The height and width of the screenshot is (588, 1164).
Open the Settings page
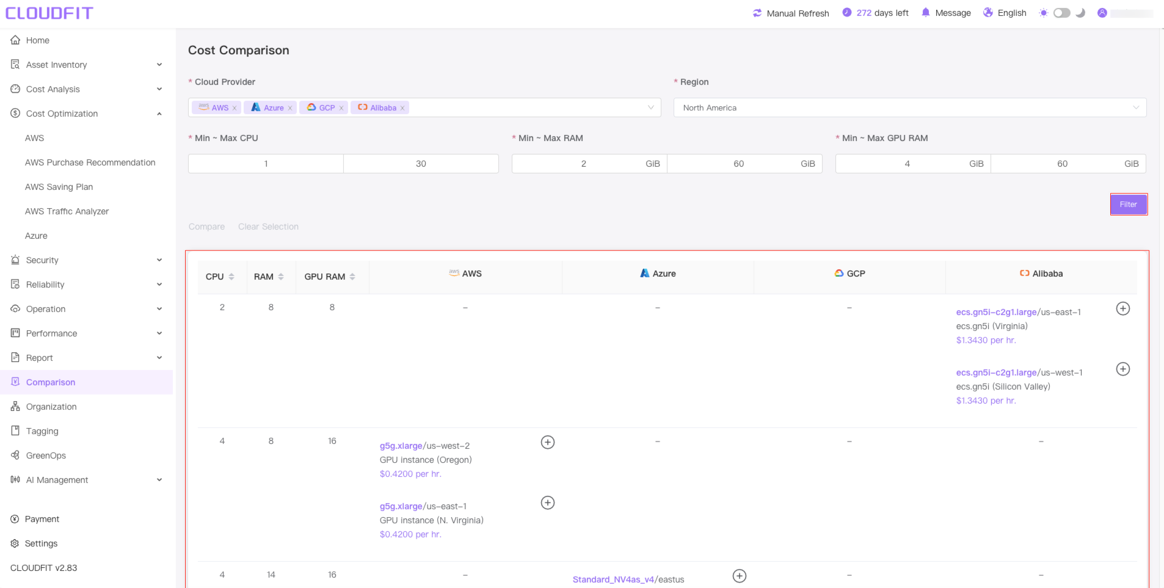(41, 543)
